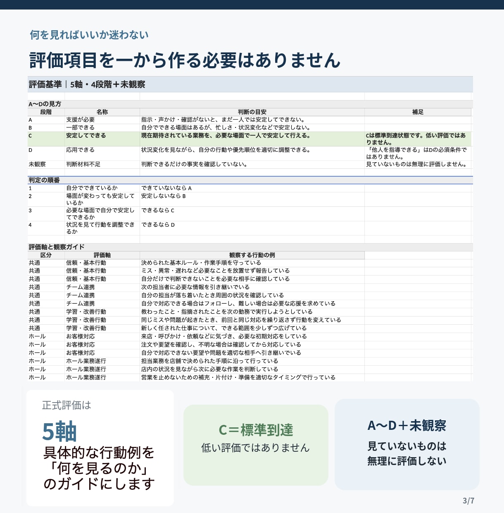Select the '区分' column header

coord(46,255)
